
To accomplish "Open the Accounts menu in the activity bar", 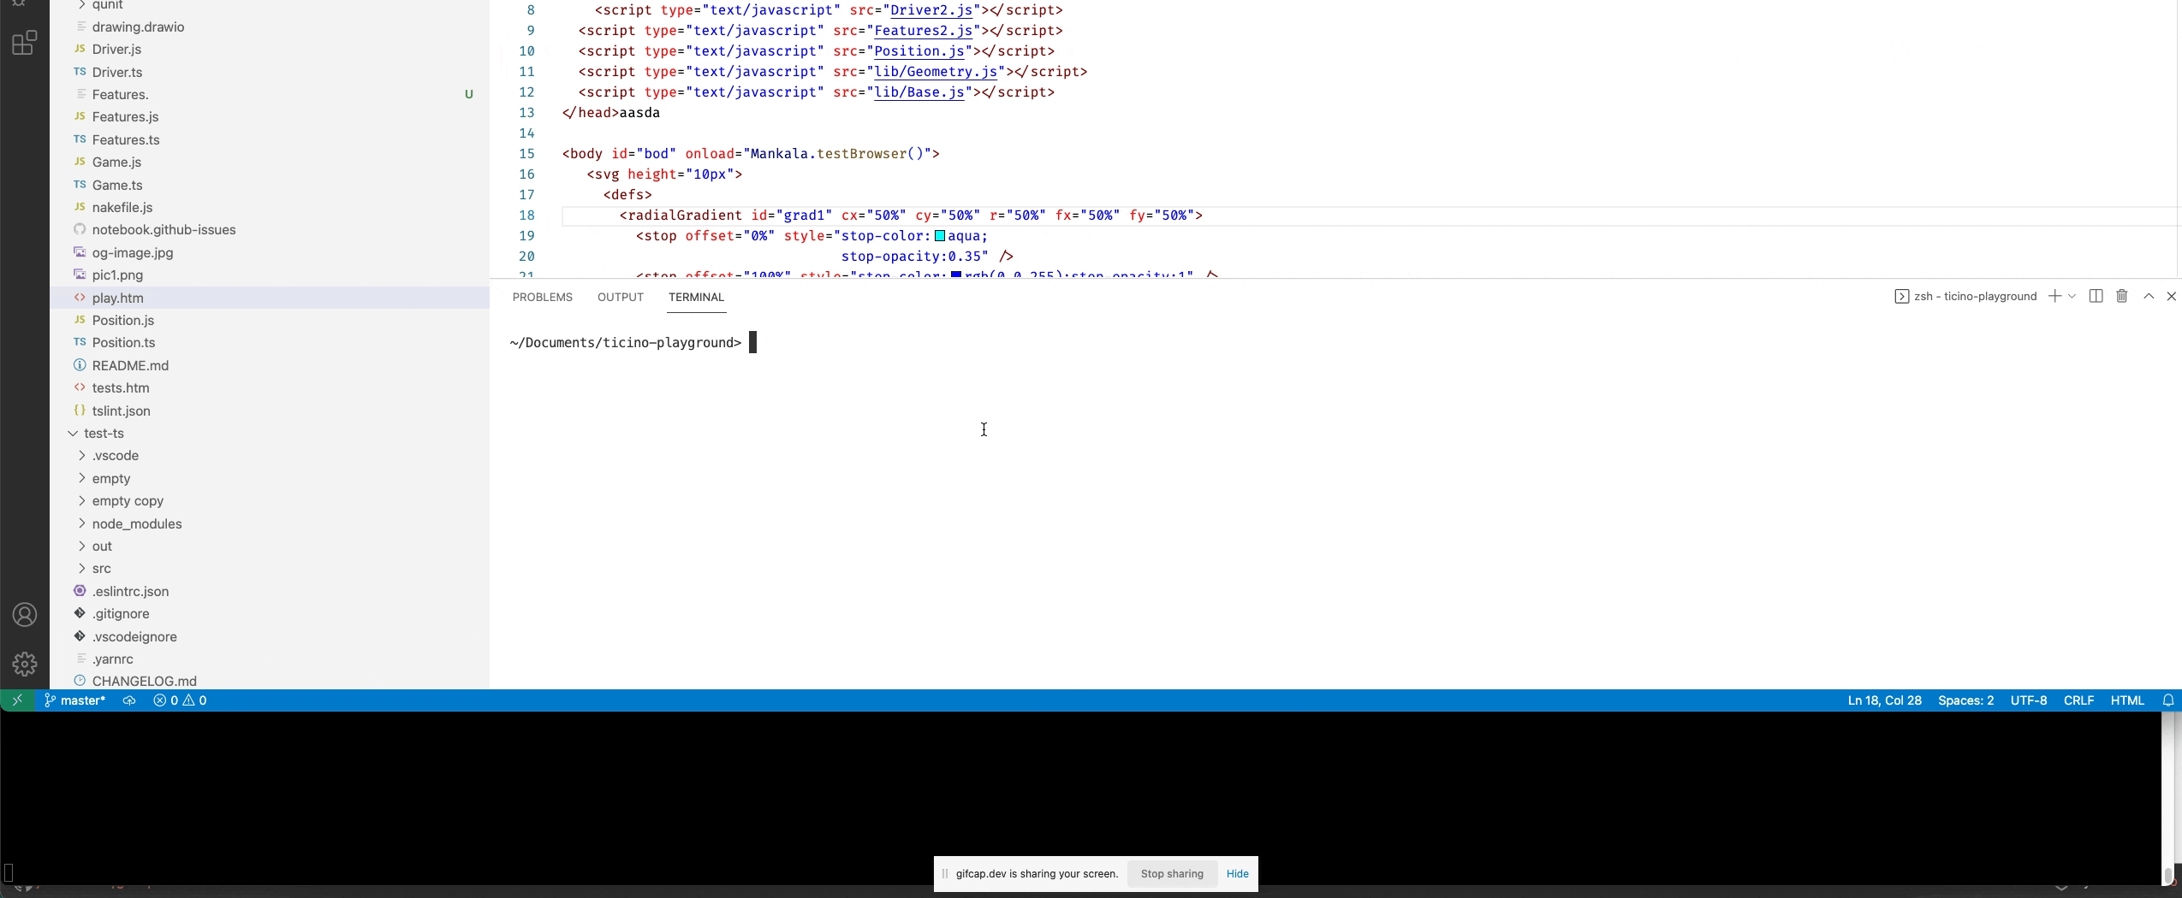I will click(x=24, y=613).
